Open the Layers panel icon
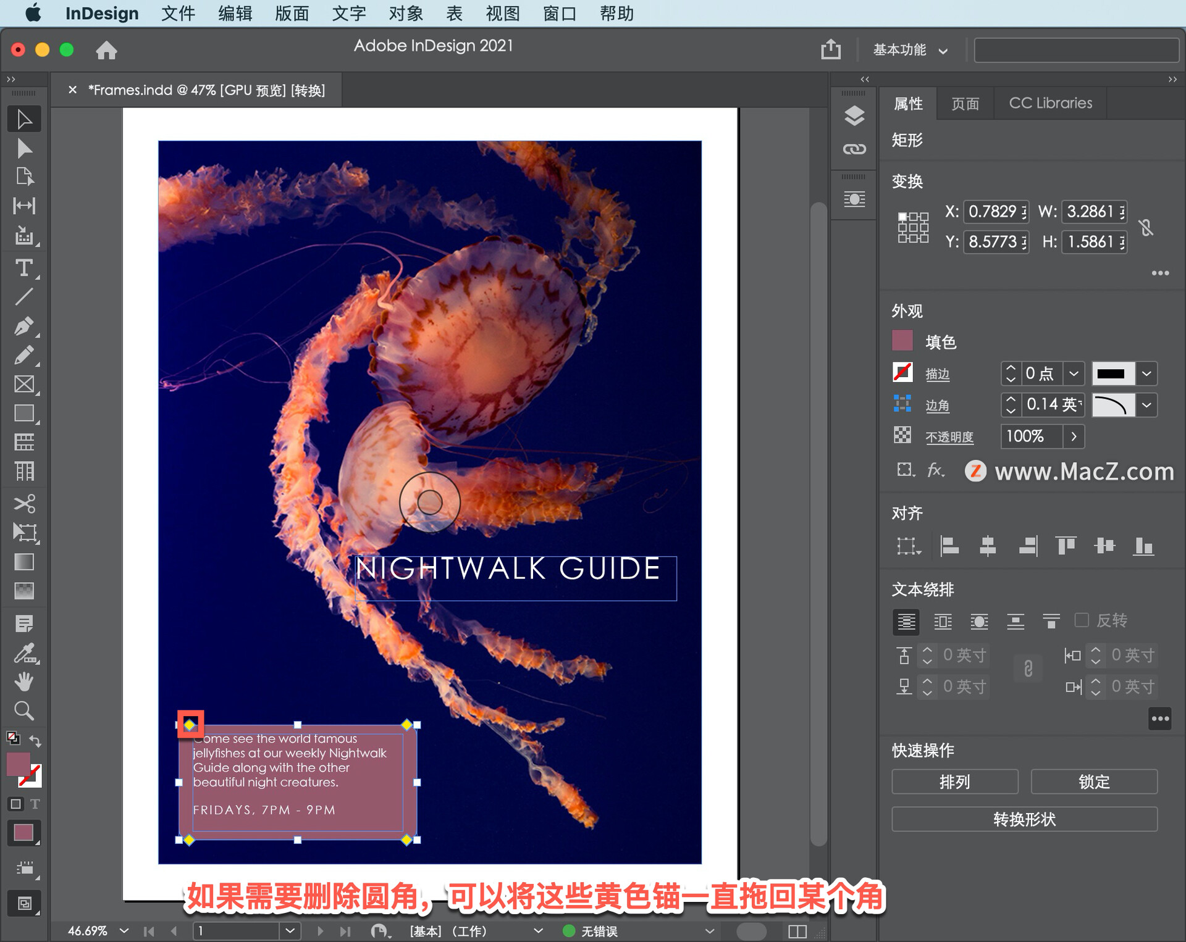Viewport: 1186px width, 942px height. (854, 115)
